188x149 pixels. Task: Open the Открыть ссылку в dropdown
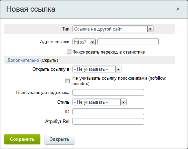click(x=97, y=69)
